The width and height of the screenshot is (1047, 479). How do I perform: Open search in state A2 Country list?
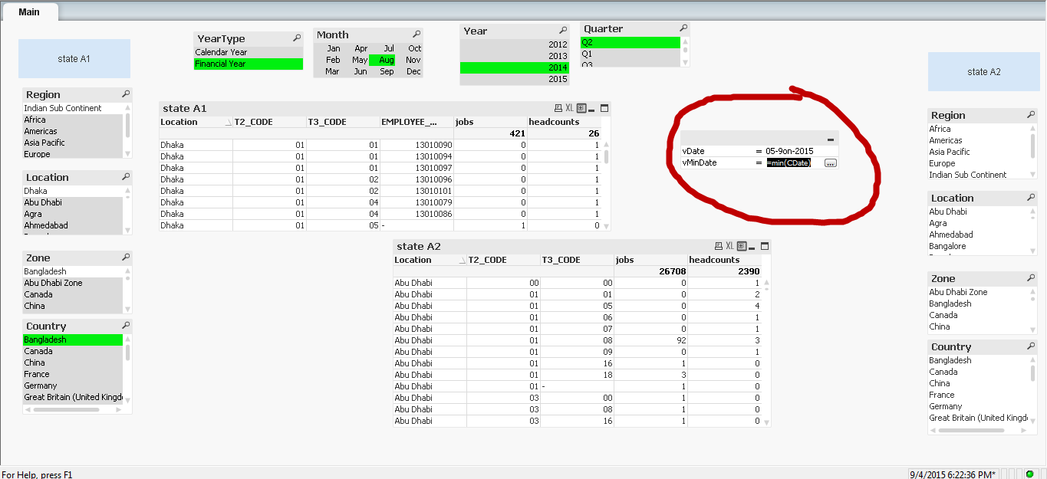[x=1031, y=346]
